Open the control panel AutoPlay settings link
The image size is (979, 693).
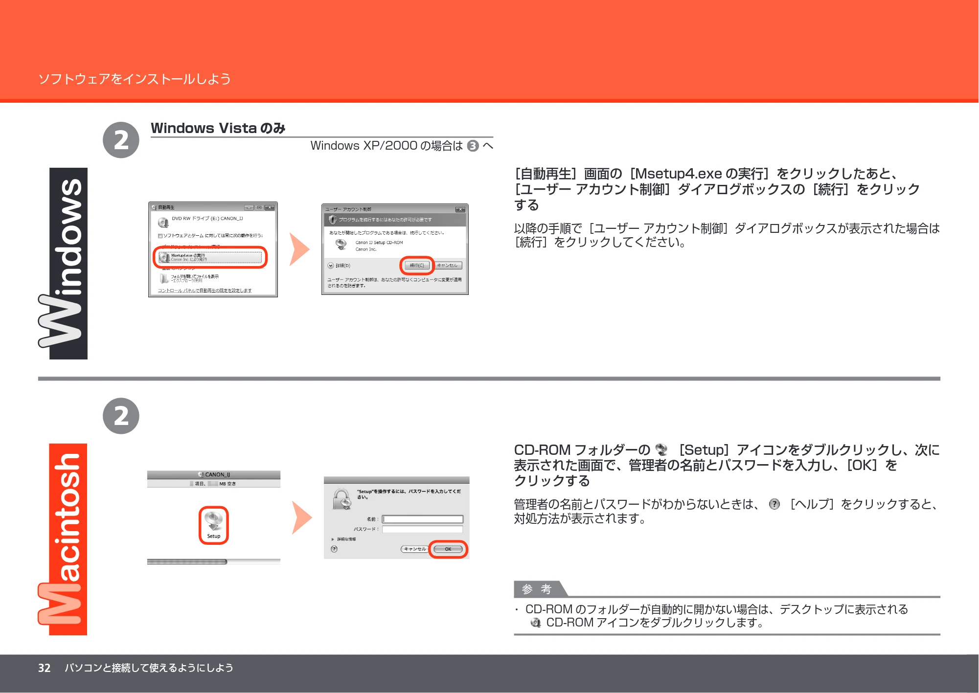point(205,291)
